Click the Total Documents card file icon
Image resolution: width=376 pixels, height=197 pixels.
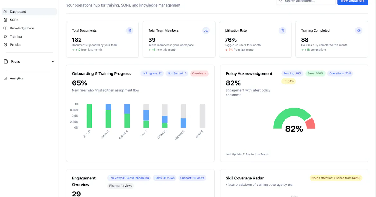point(129,30)
